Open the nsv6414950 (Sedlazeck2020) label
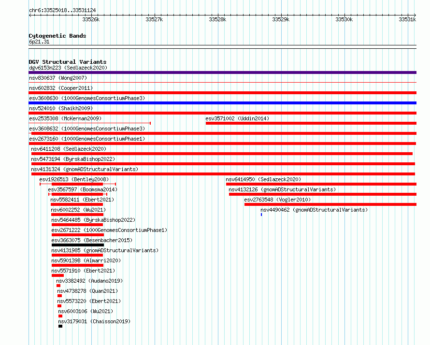 click(x=263, y=179)
